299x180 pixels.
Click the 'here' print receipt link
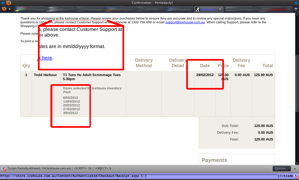(46, 58)
